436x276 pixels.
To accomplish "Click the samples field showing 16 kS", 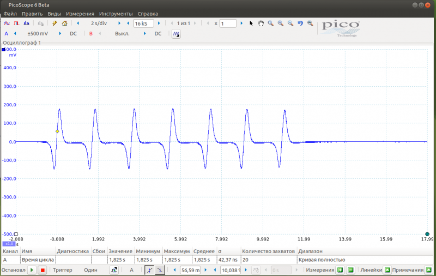I will point(143,23).
